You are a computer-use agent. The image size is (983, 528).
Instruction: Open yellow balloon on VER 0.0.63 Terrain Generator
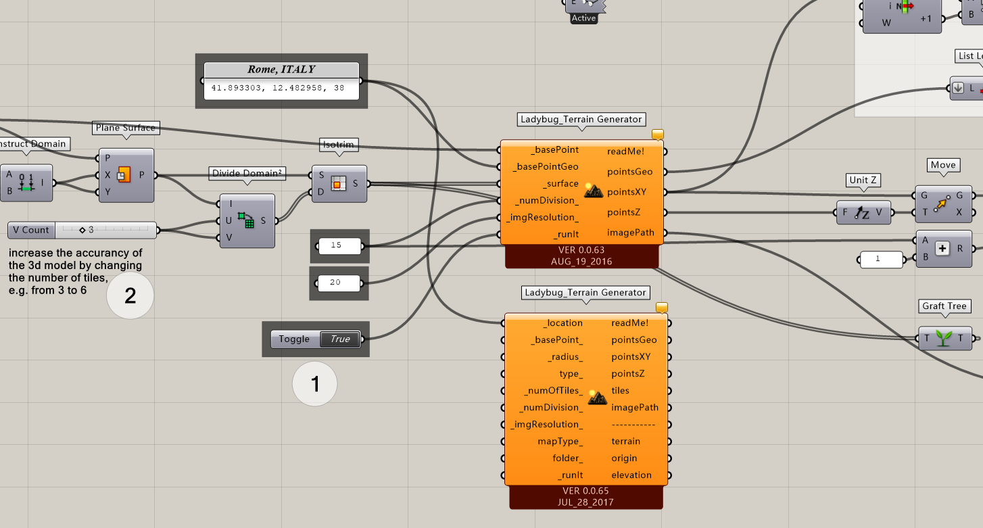[x=658, y=135]
